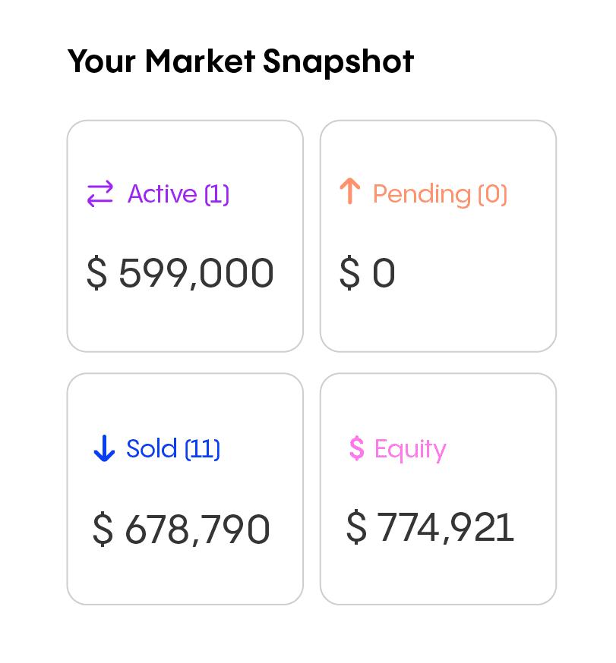616x663 pixels.
Task: Click the pink dollar sign Equity icon
Action: 357,448
